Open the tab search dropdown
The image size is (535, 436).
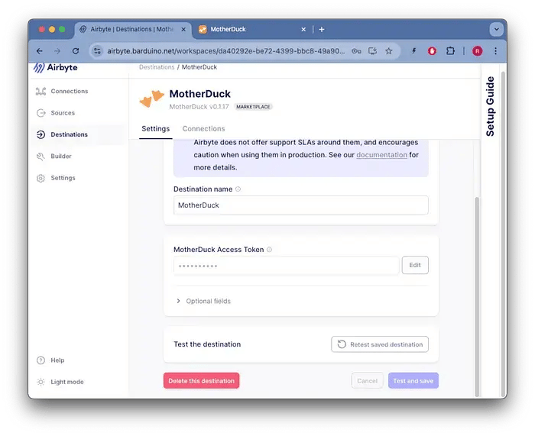click(x=497, y=29)
